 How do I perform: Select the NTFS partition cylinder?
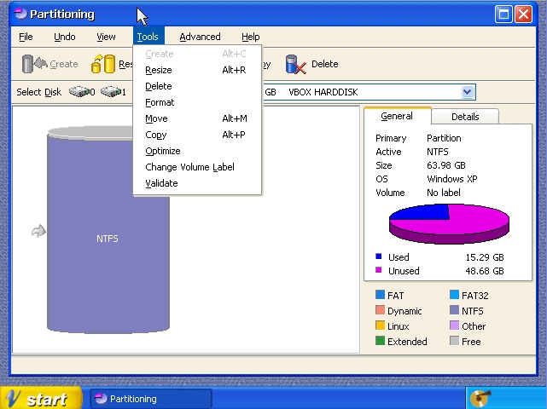[x=108, y=239]
